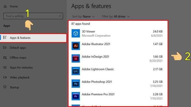The image size is (191, 107).
Task: Click the search magnifier in Find a setting
Action: pos(60,16)
